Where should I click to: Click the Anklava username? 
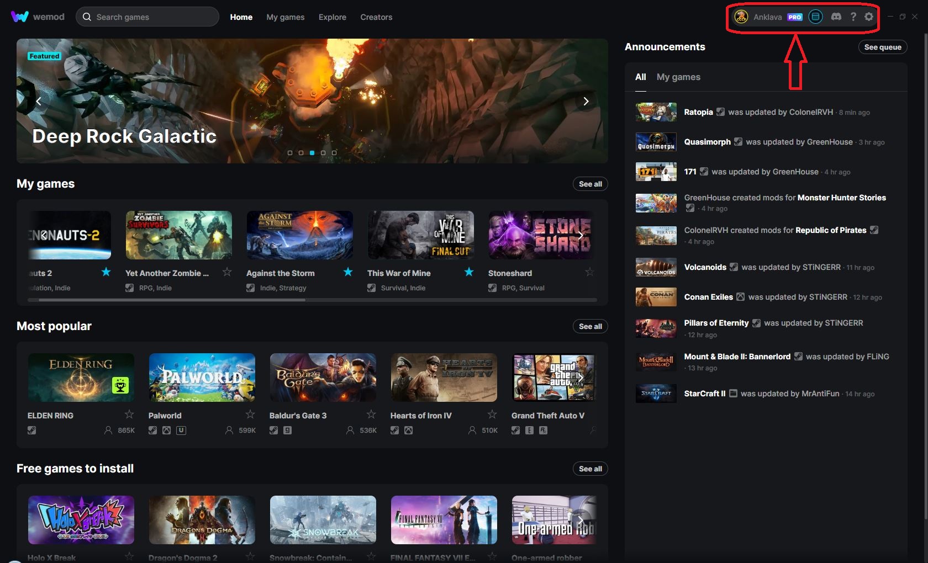tap(768, 17)
